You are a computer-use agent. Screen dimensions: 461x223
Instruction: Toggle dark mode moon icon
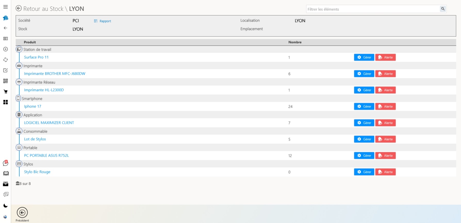click(x=5, y=206)
